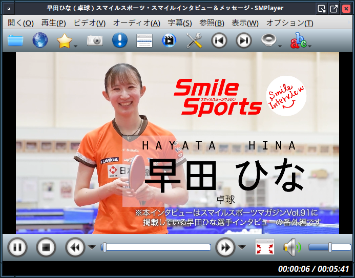Mute audio with the speaker icon
355x278 pixels.
(292, 247)
